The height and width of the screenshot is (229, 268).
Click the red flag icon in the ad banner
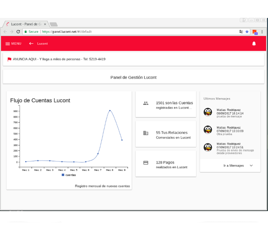[10, 59]
